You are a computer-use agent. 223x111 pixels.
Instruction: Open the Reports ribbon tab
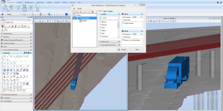click(x=57, y=2)
